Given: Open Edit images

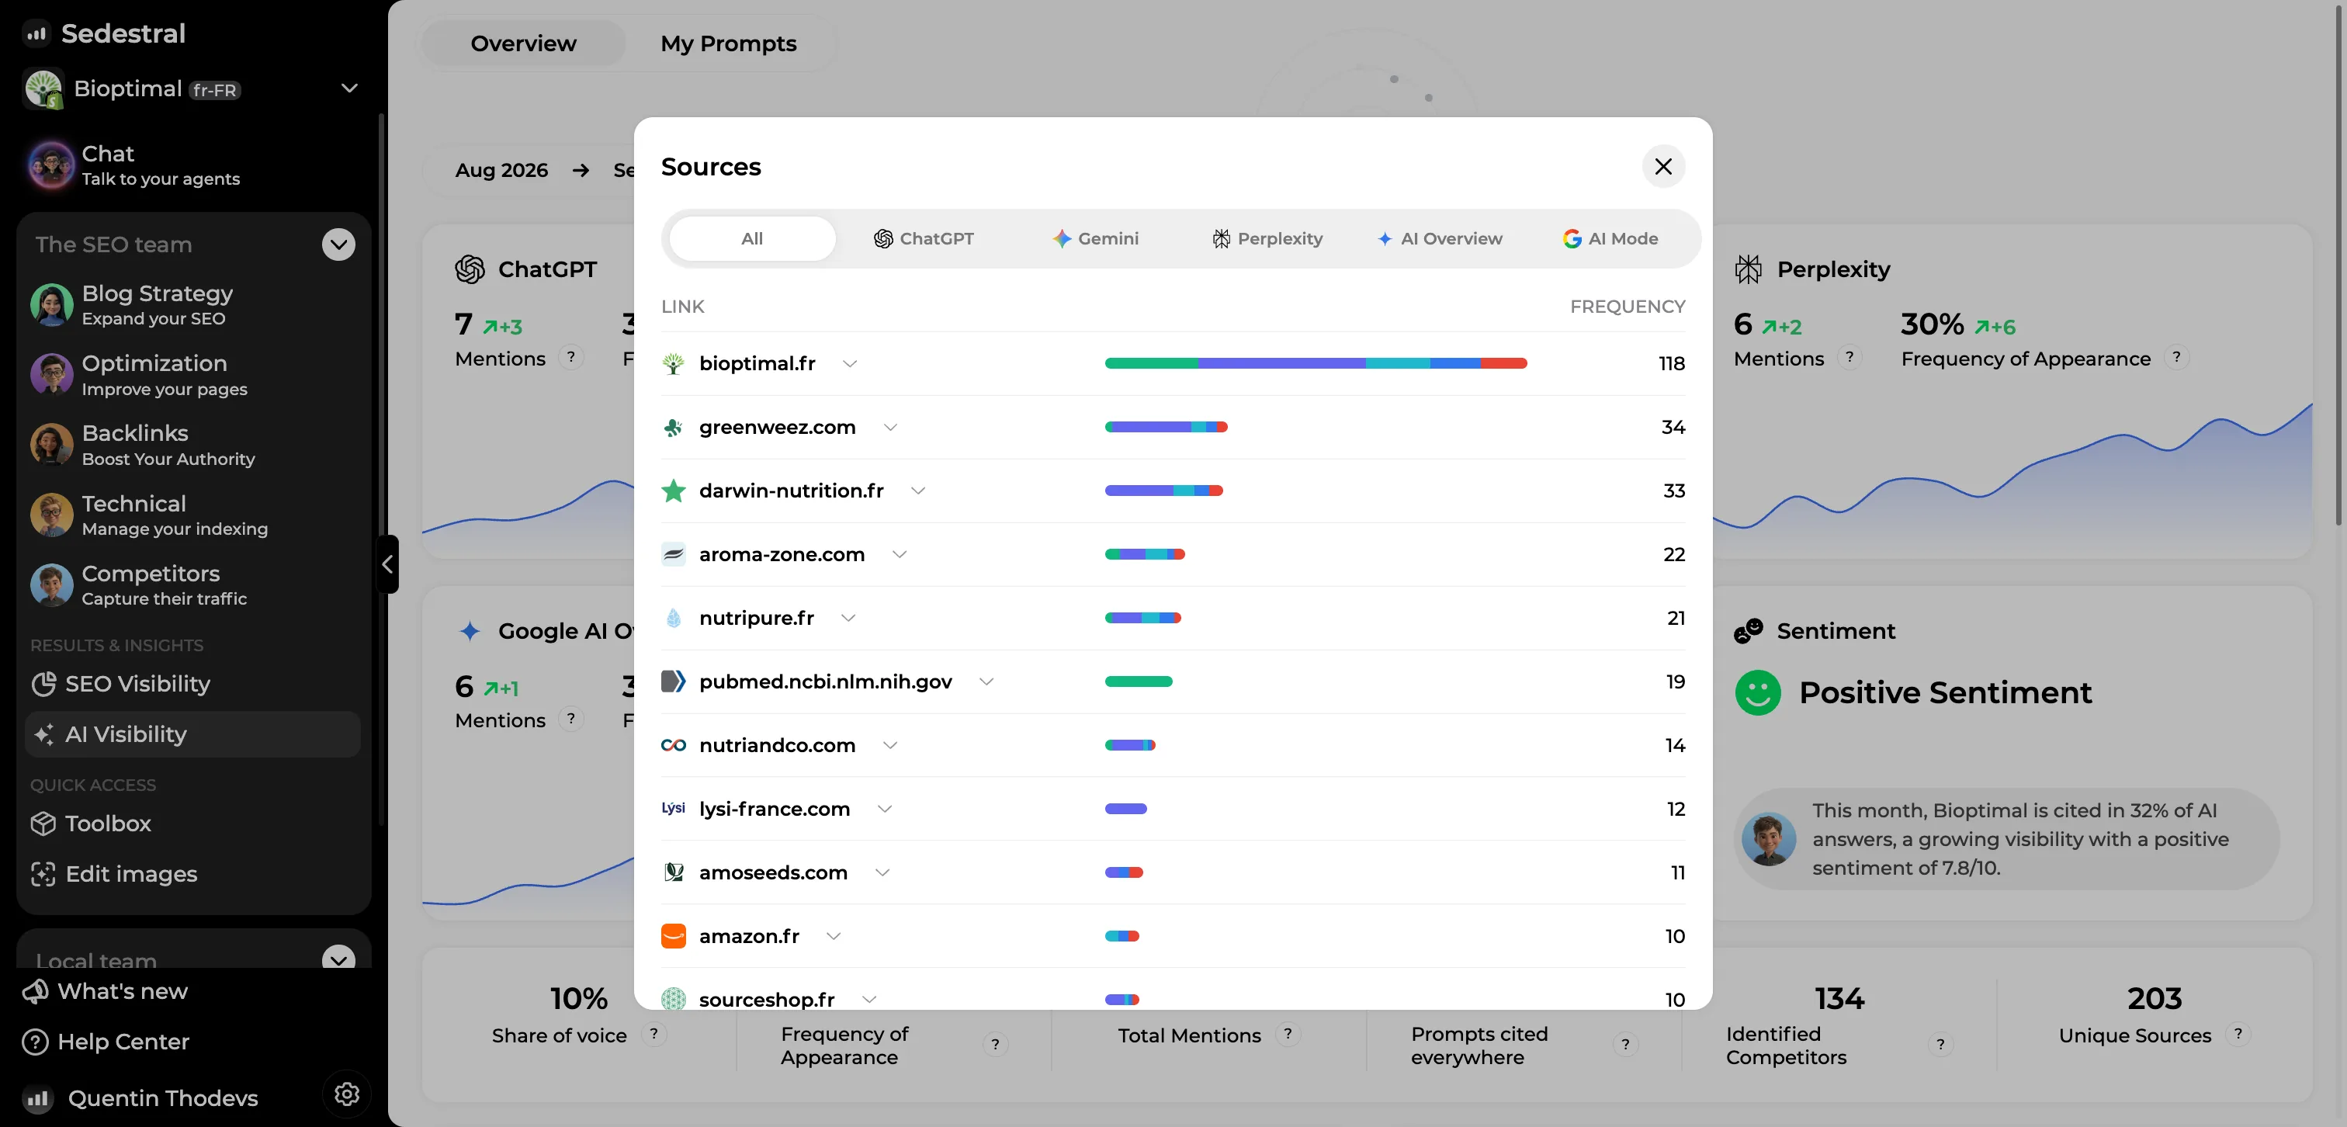Looking at the screenshot, I should pyautogui.click(x=192, y=875).
